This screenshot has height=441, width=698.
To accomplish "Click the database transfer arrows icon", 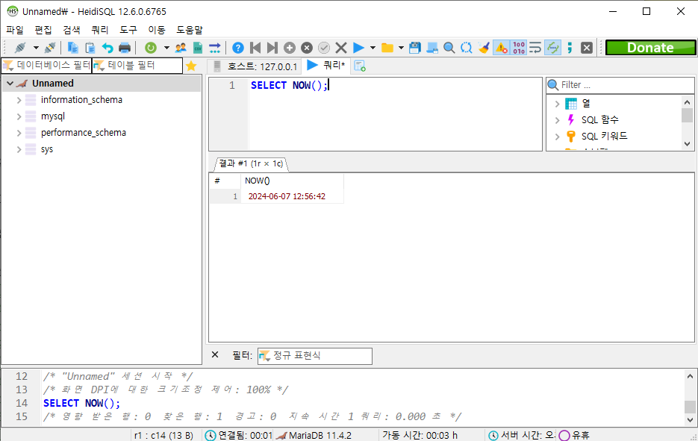I will point(215,48).
